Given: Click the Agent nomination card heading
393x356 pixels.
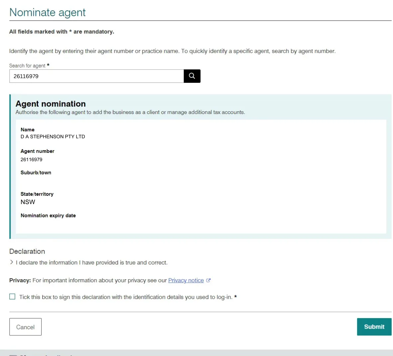Looking at the screenshot, I should click(x=51, y=104).
